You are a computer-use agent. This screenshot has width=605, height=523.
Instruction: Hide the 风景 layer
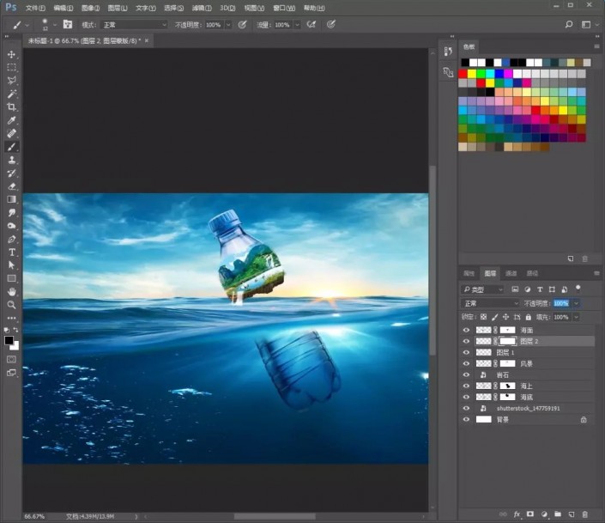(x=466, y=364)
